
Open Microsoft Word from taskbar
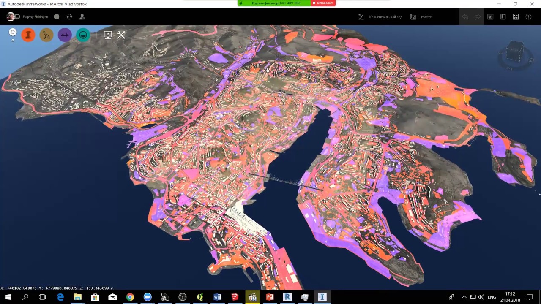[217, 297]
